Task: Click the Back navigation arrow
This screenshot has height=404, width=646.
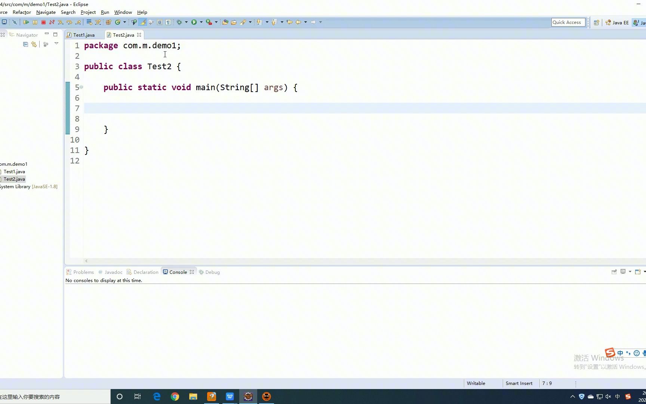Action: click(x=298, y=22)
